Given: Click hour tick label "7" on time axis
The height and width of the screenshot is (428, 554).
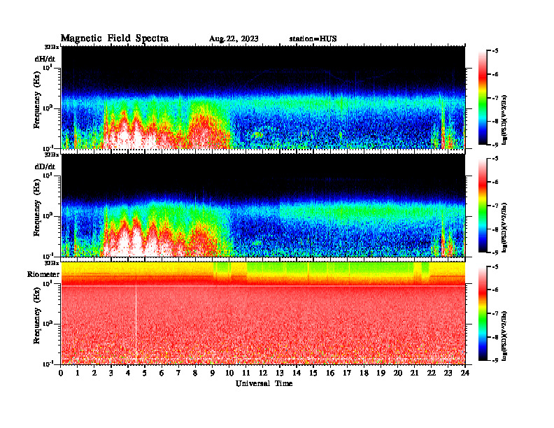Looking at the screenshot, I should (178, 373).
